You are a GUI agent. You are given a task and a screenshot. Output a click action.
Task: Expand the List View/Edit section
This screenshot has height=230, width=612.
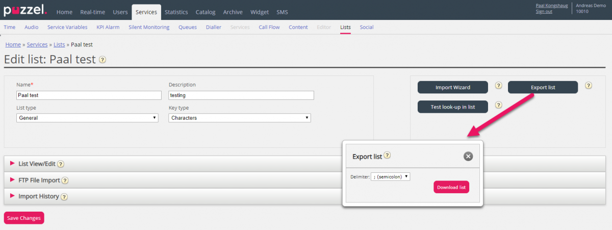pos(37,164)
